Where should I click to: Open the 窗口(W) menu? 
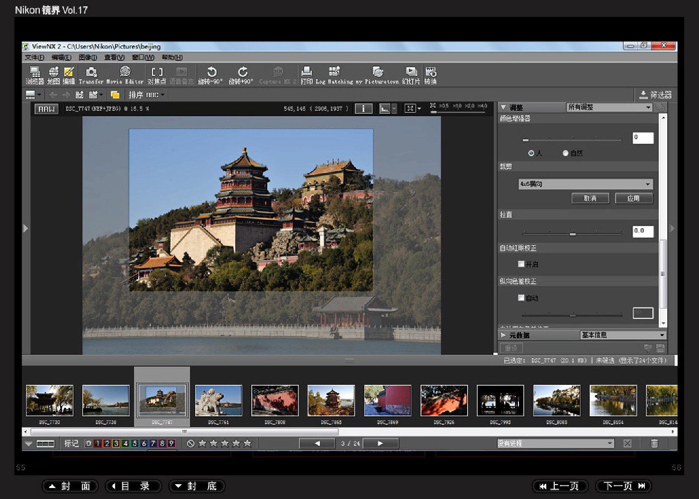(143, 57)
